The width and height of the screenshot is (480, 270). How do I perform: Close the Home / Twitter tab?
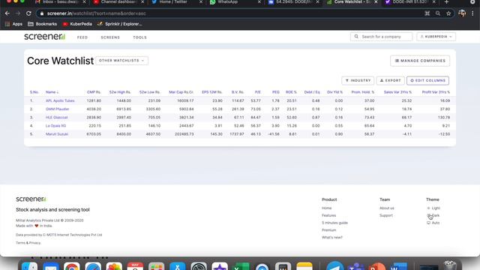[x=201, y=2]
